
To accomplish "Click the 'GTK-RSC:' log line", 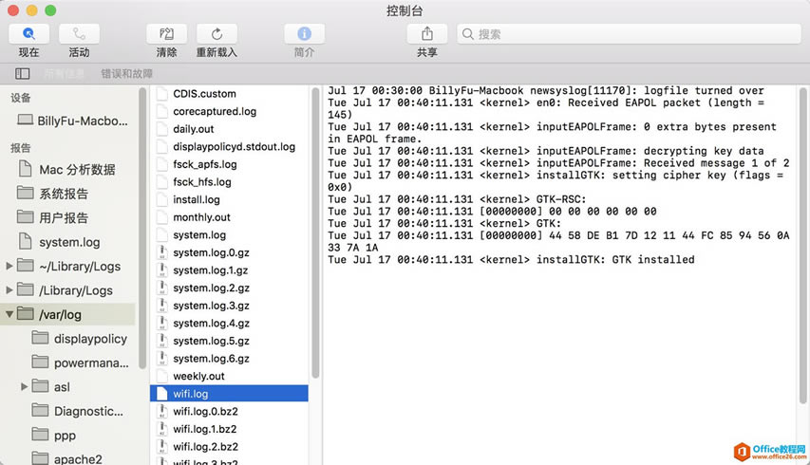I will pos(457,199).
